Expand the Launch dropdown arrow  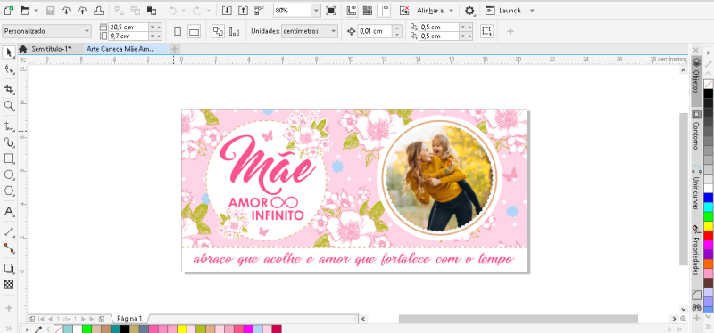point(532,11)
